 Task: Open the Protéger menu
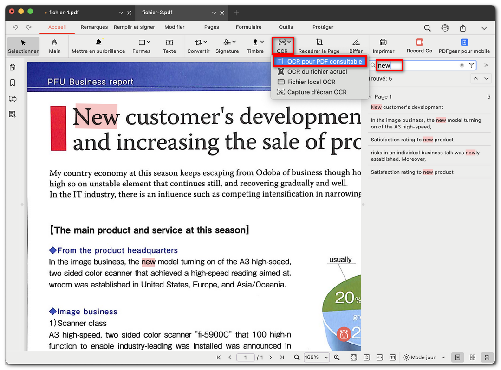(323, 27)
